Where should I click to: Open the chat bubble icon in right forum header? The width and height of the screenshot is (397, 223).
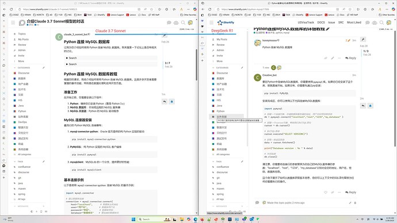tap(368, 22)
